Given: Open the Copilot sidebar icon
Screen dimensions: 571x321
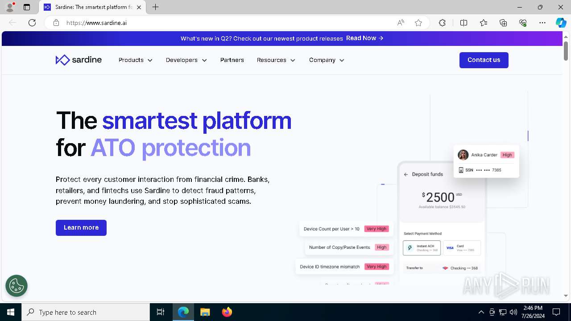Looking at the screenshot, I should click(561, 23).
